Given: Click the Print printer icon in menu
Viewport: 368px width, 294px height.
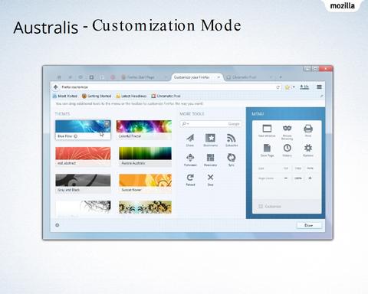Looking at the screenshot, I should point(308,129).
